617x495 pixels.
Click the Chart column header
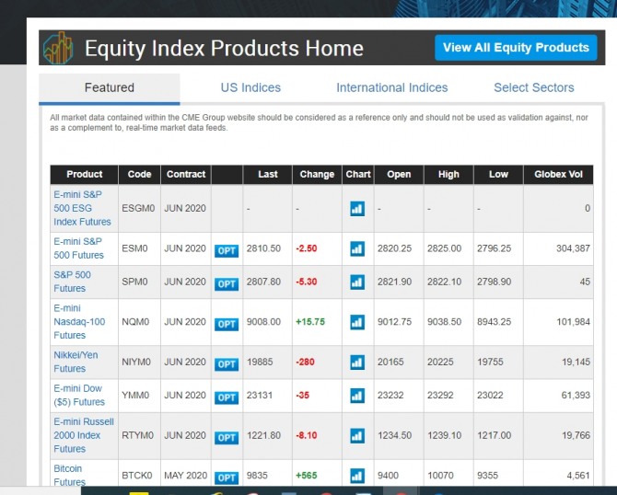pos(358,175)
